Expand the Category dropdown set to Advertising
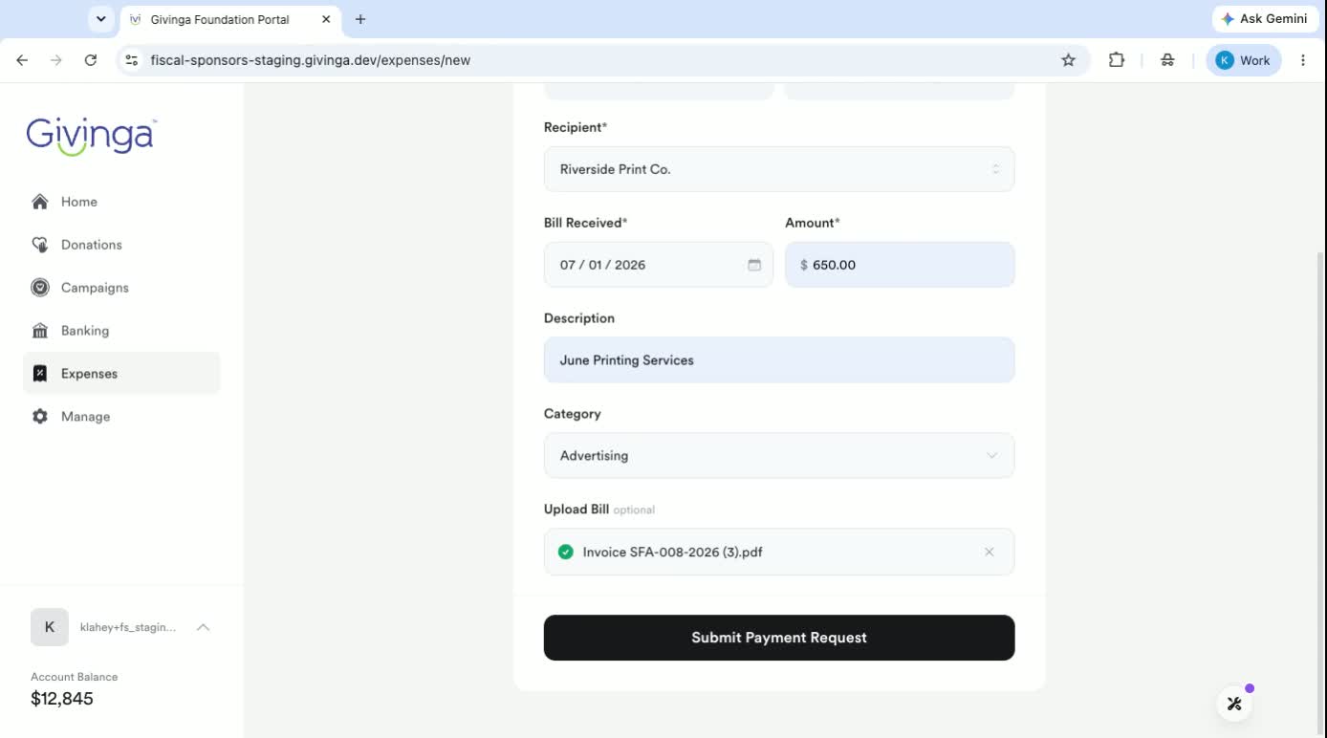Screen dimensions: 1327x738 [x=779, y=456]
